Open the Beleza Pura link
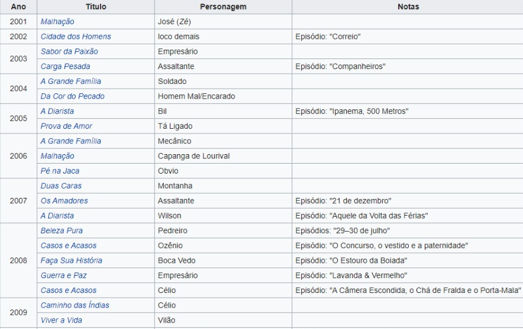The height and width of the screenshot is (329, 523). click(62, 231)
